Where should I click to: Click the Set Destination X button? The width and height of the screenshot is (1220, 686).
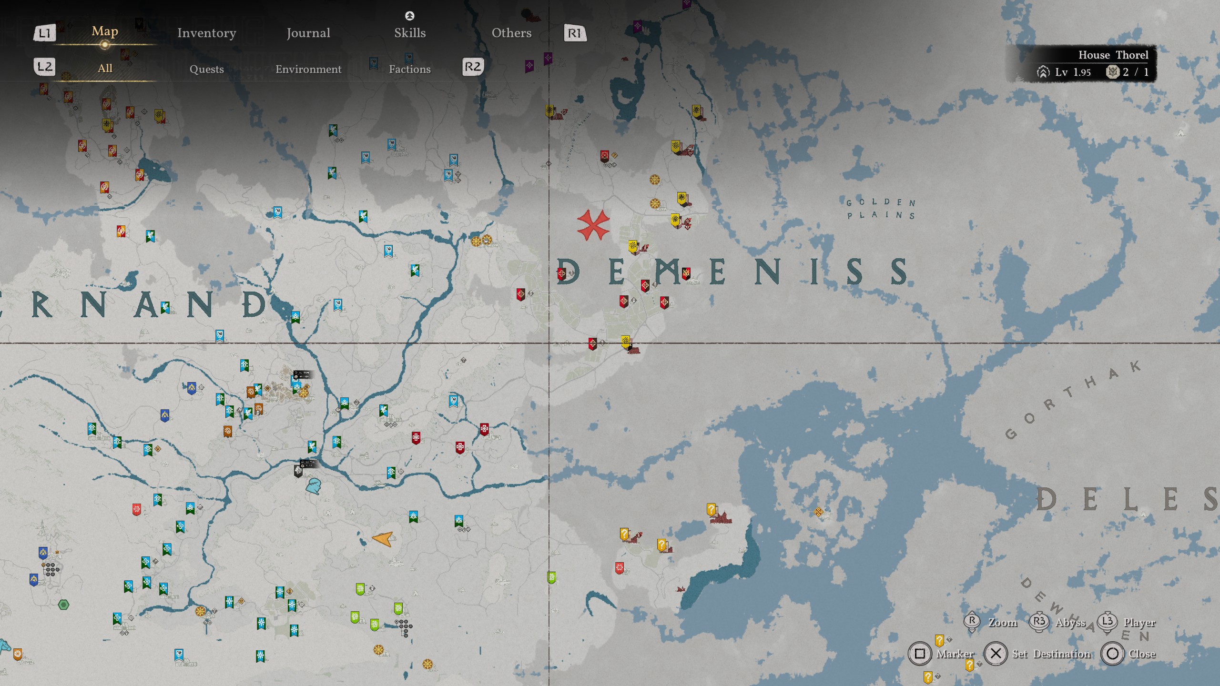[x=996, y=654]
